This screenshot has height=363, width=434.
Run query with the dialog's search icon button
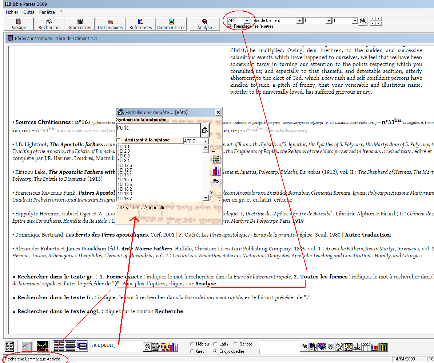pyautogui.click(x=205, y=130)
